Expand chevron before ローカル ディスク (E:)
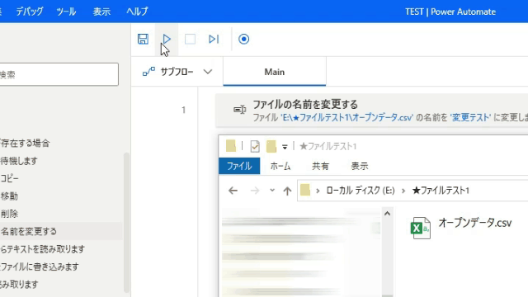 pyautogui.click(x=318, y=191)
